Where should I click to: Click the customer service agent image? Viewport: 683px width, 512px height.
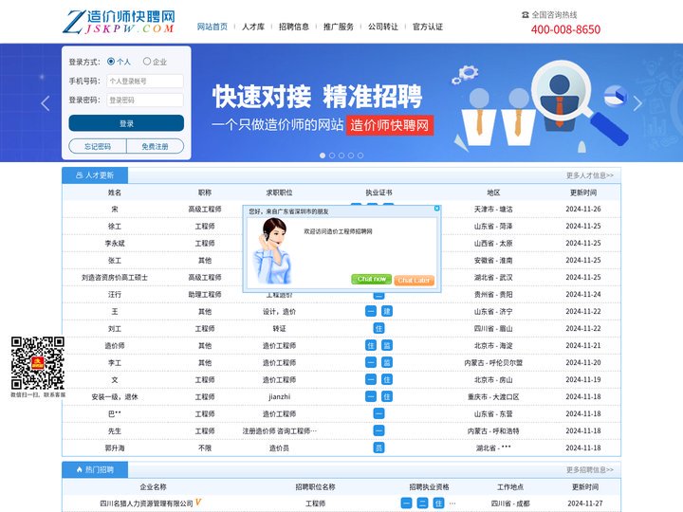coord(272,251)
